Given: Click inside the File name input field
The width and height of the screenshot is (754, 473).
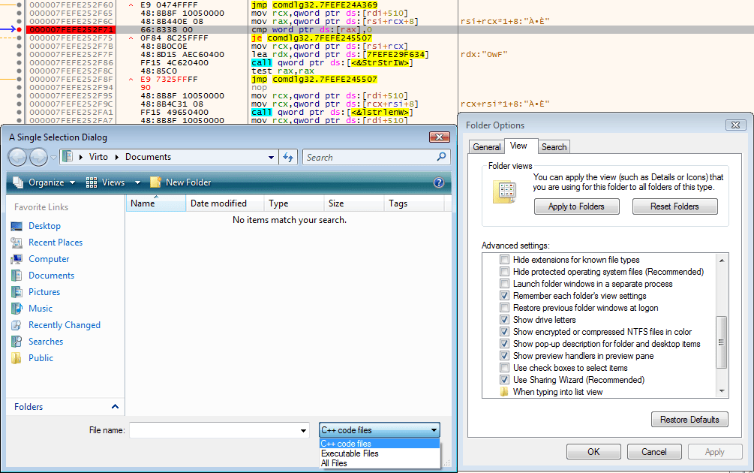Looking at the screenshot, I should [218, 428].
